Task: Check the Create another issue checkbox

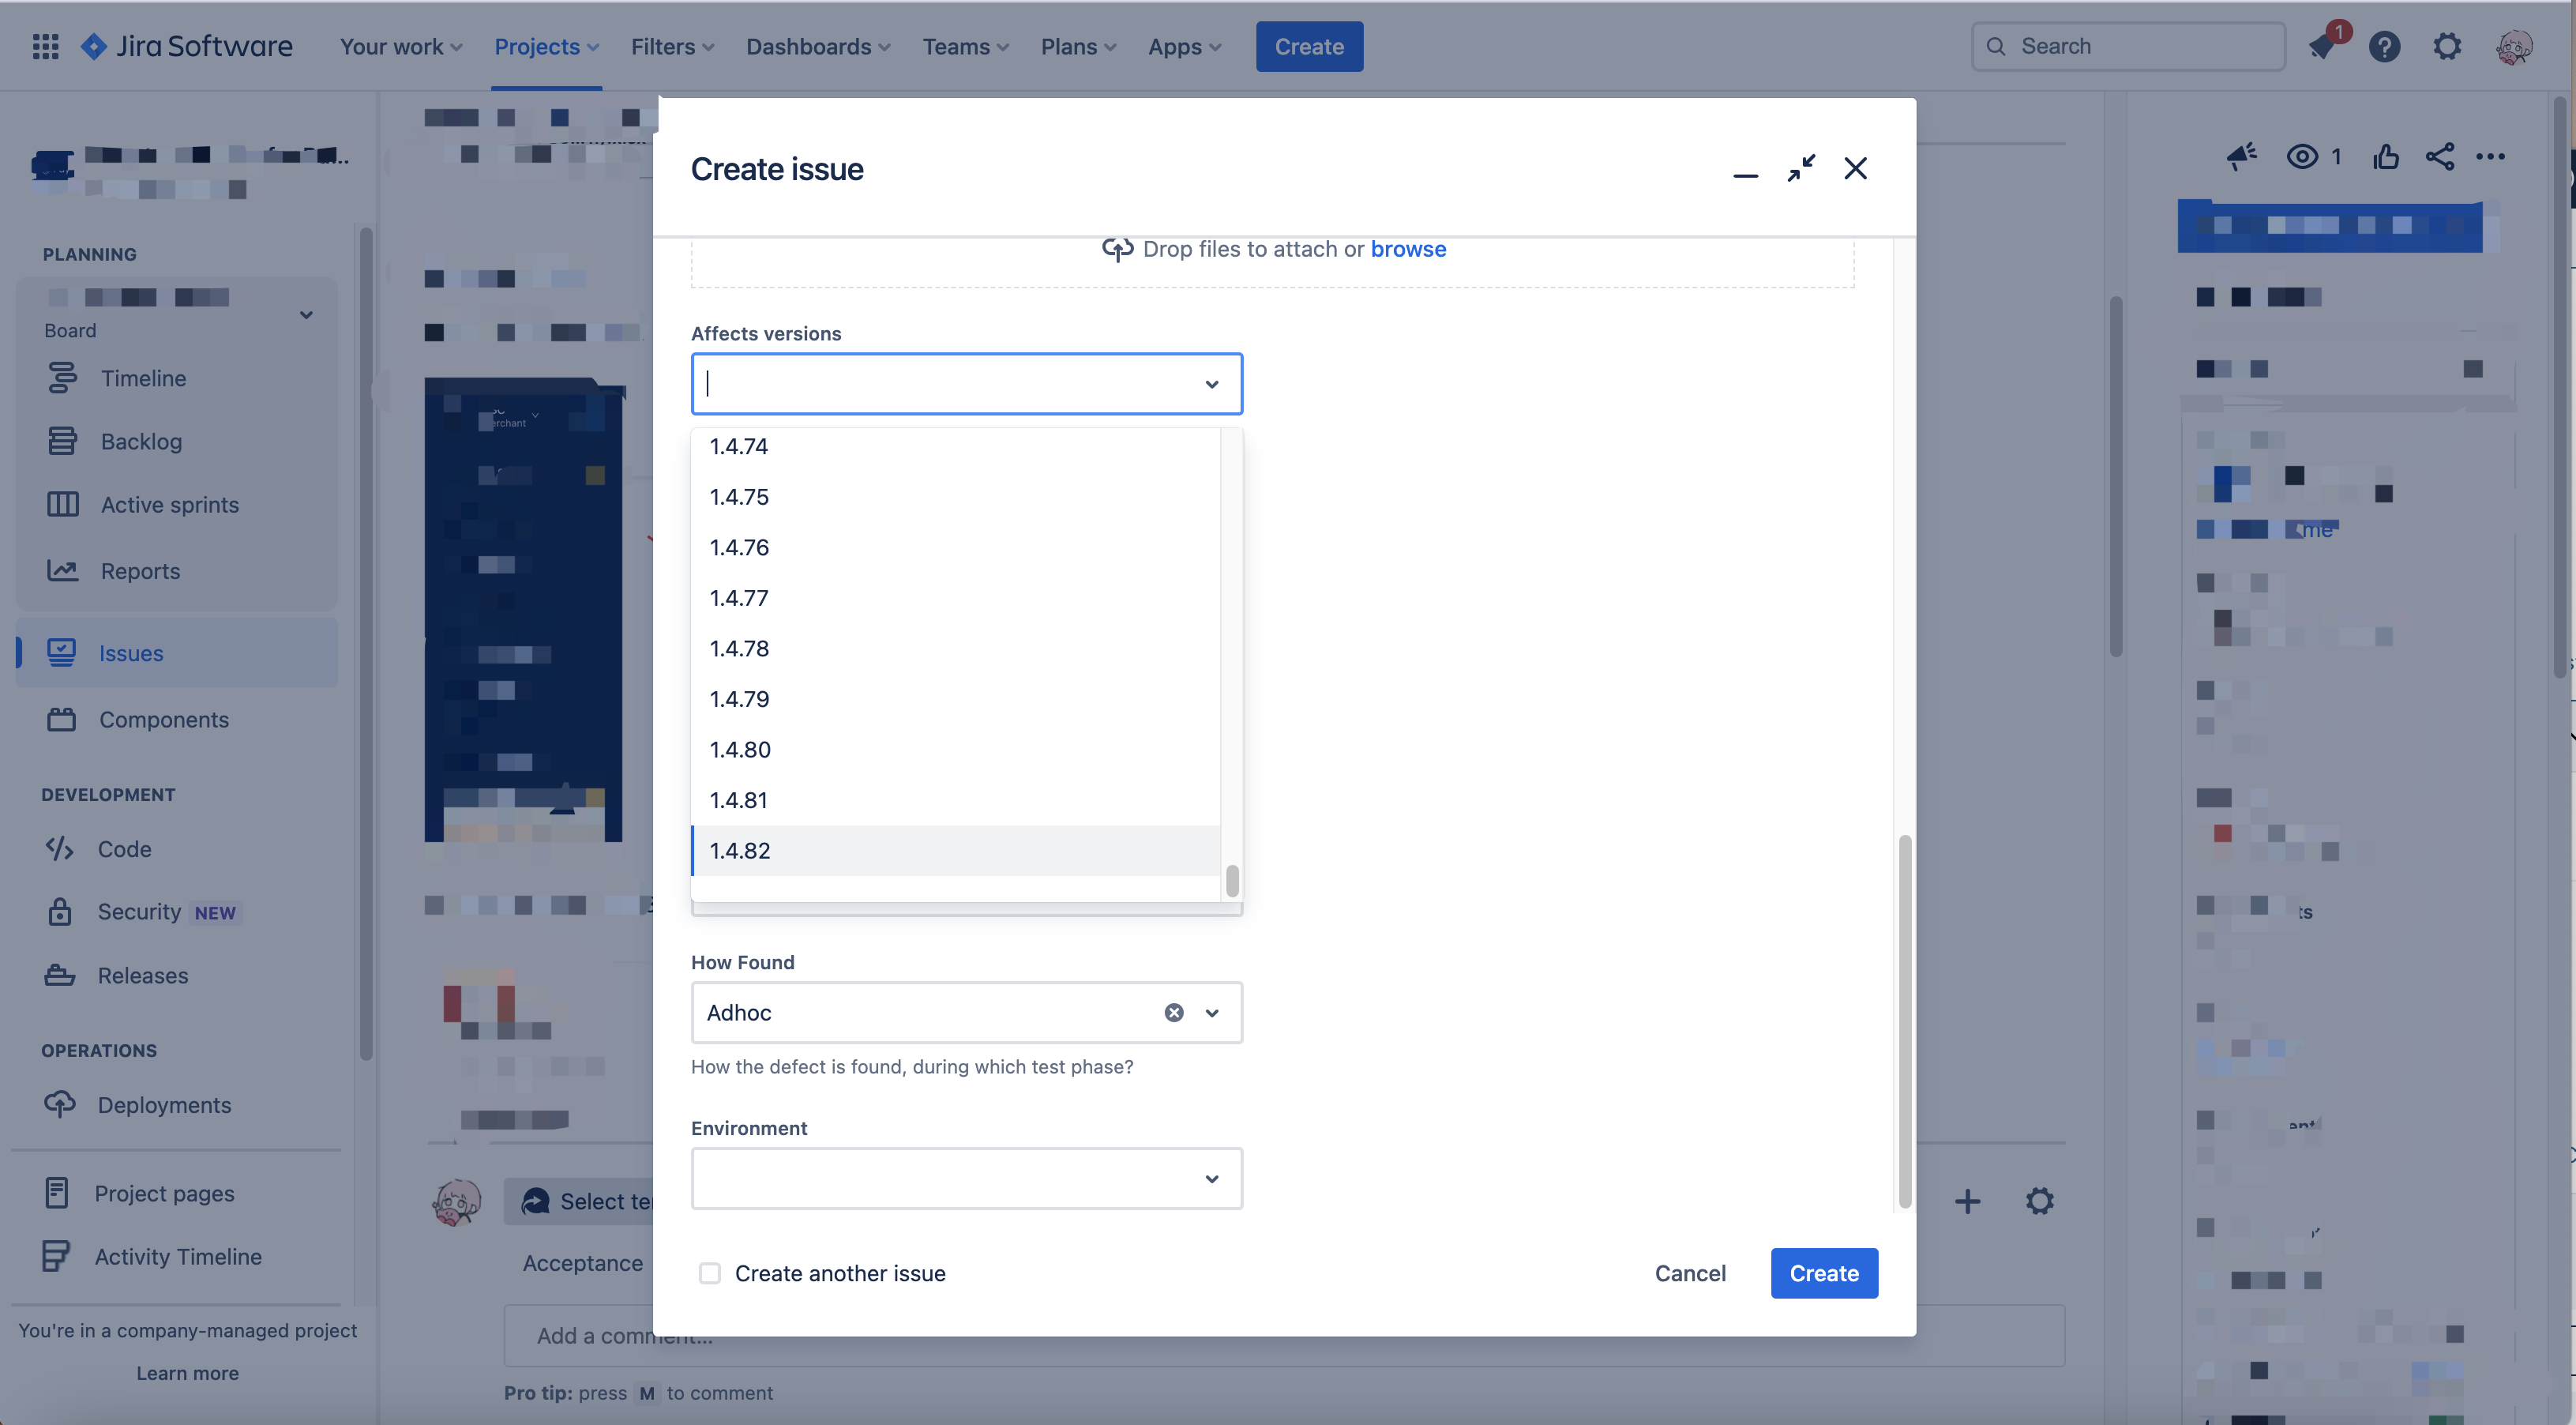Action: (x=709, y=1273)
